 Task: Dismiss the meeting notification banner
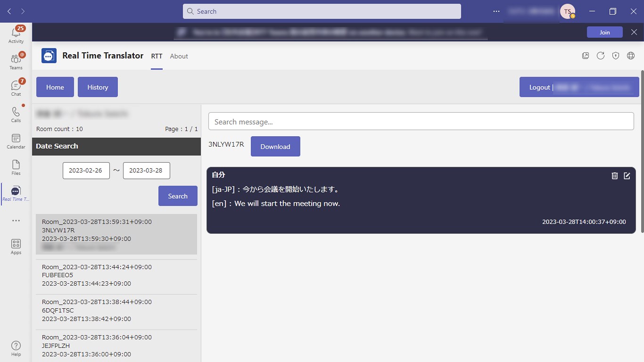point(634,32)
